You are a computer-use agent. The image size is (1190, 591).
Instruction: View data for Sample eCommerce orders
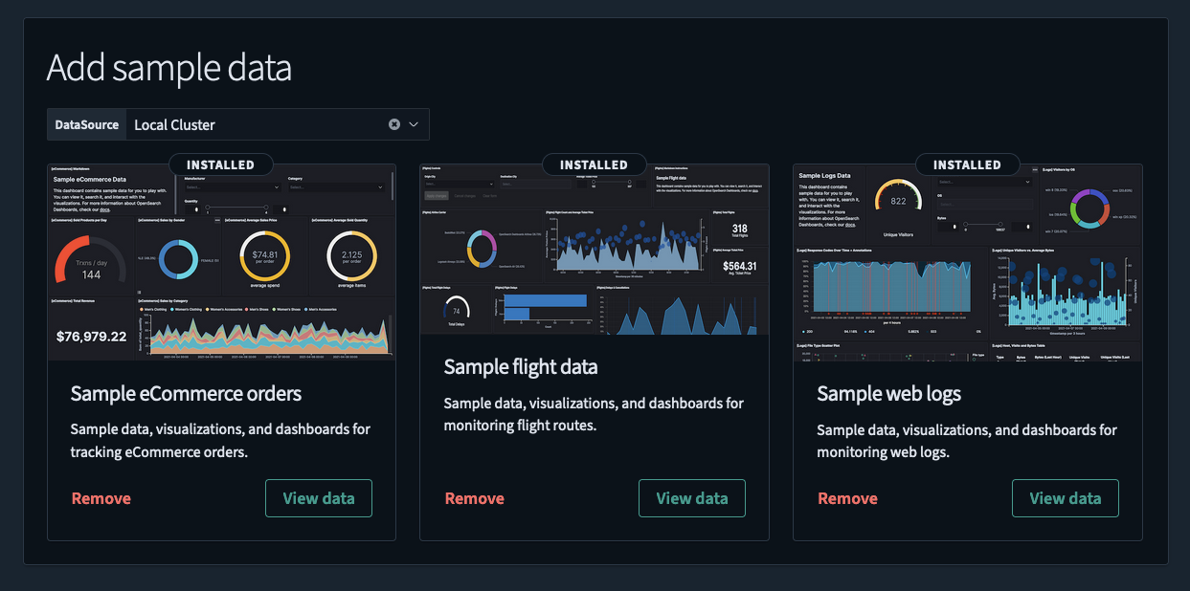click(x=319, y=498)
